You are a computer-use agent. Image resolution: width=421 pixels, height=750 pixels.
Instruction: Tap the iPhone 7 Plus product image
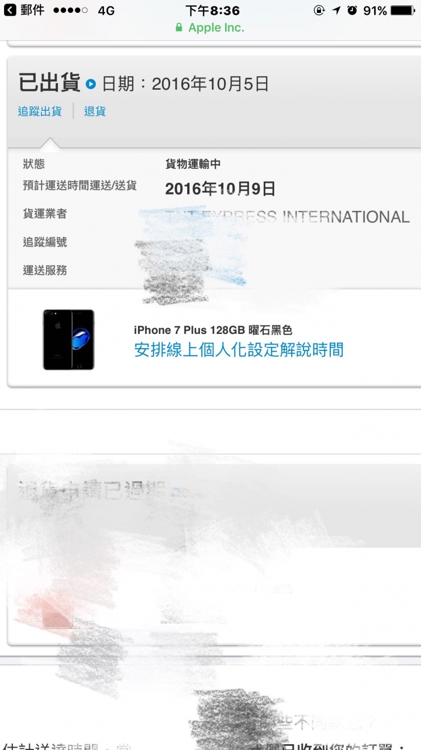point(68,339)
